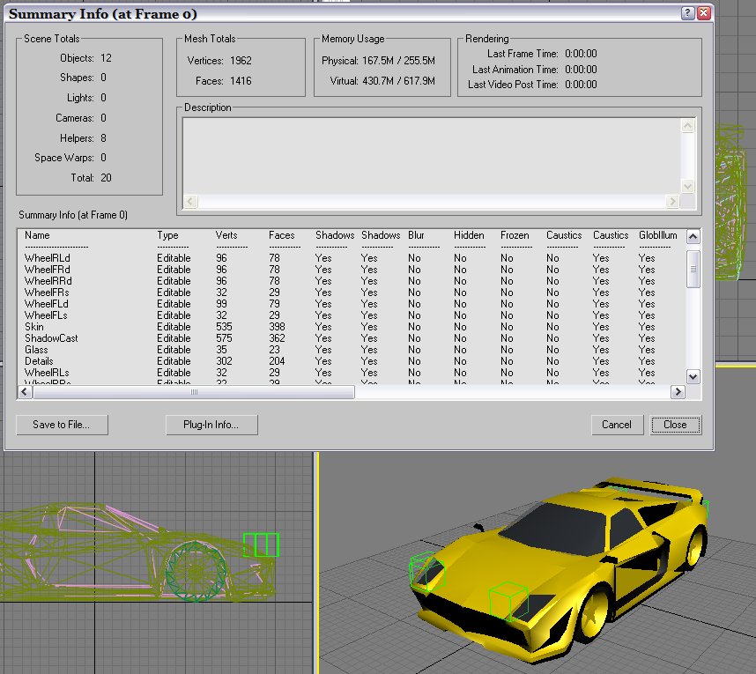Image resolution: width=756 pixels, height=674 pixels.
Task: Click the help question mark icon
Action: click(687, 14)
